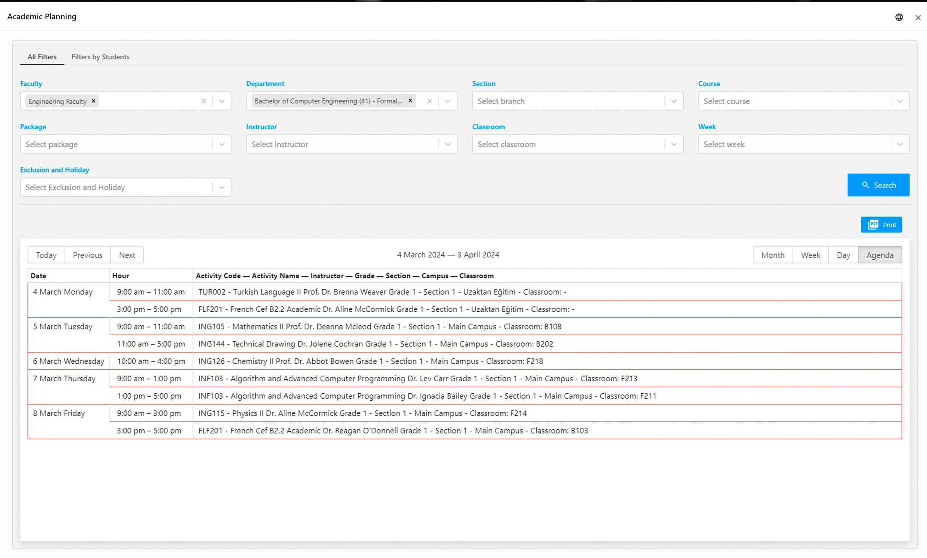927x558 pixels.
Task: Click the globe language icon in the header
Action: (x=899, y=17)
